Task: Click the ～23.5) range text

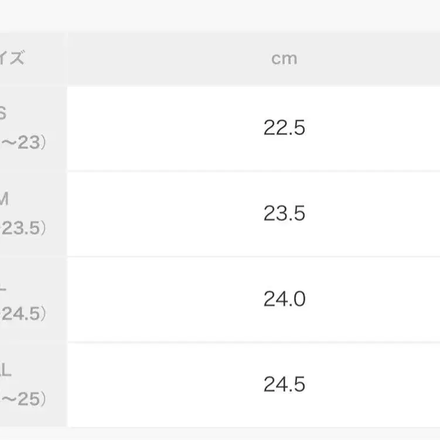Action: point(22,228)
